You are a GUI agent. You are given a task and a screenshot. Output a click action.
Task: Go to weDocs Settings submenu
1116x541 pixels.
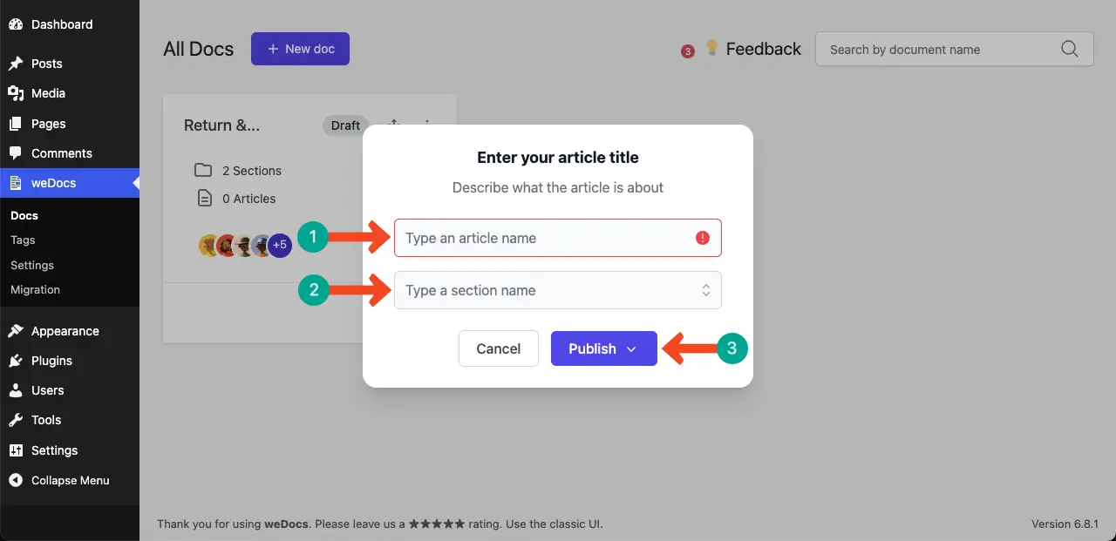32,265
